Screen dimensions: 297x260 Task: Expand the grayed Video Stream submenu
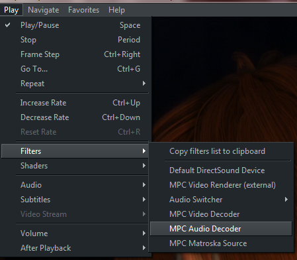pos(75,214)
